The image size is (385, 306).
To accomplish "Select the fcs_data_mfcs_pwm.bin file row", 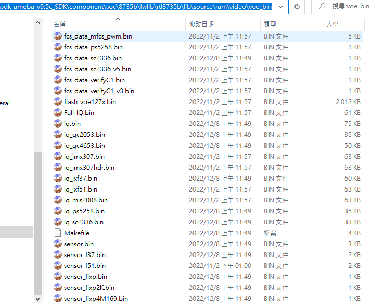I will tap(208, 36).
